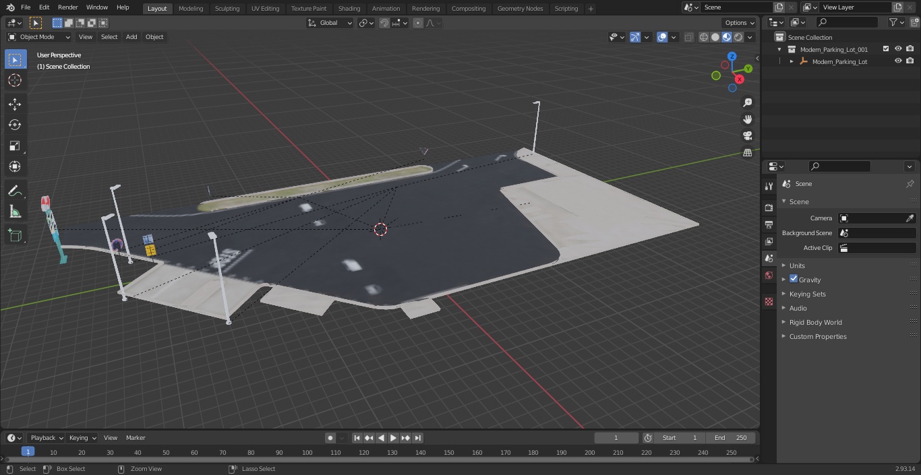Viewport: 921px width, 475px height.
Task: Open the View Layer properties tab
Action: tap(769, 241)
